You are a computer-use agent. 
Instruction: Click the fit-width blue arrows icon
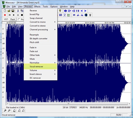tap(77, 11)
